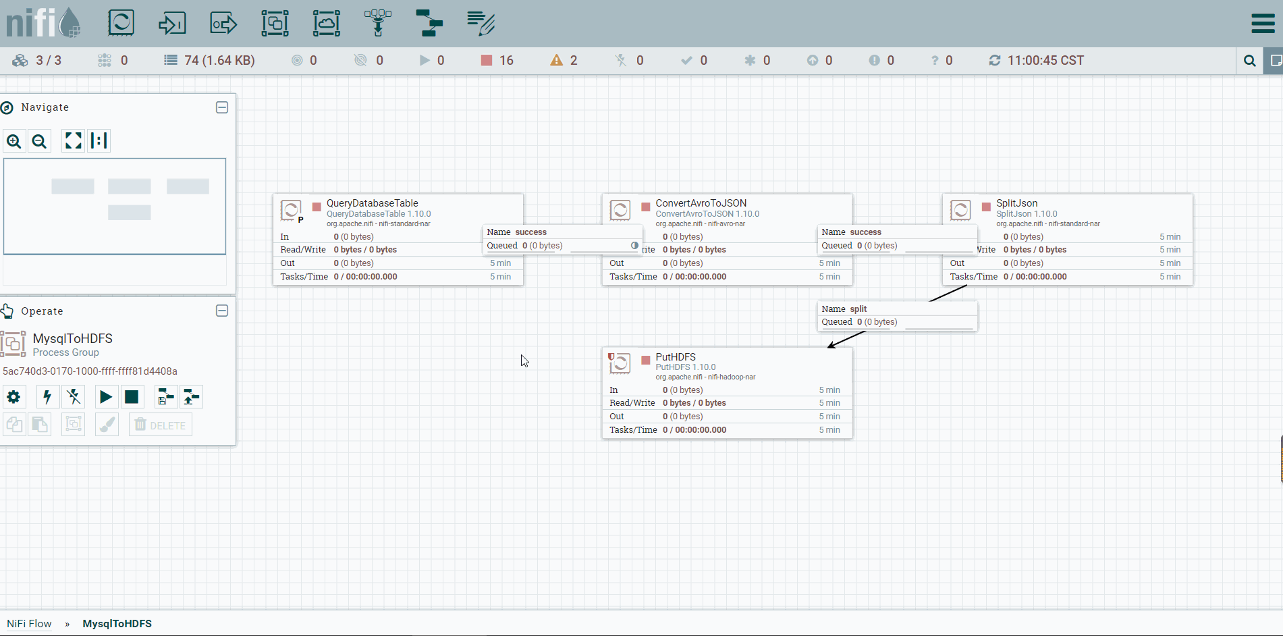Image resolution: width=1283 pixels, height=636 pixels.
Task: Enable components with lightning bolt icon
Action: click(x=47, y=397)
